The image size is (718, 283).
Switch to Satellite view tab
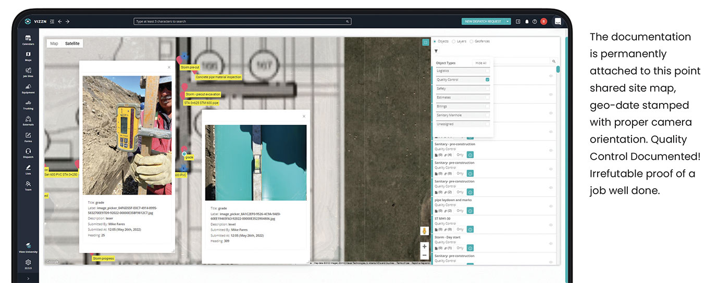[72, 44]
